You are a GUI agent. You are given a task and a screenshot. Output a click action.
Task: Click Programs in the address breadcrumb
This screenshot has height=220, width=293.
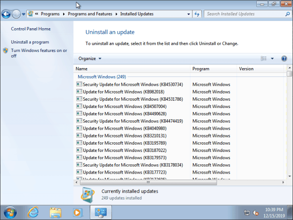pos(50,14)
